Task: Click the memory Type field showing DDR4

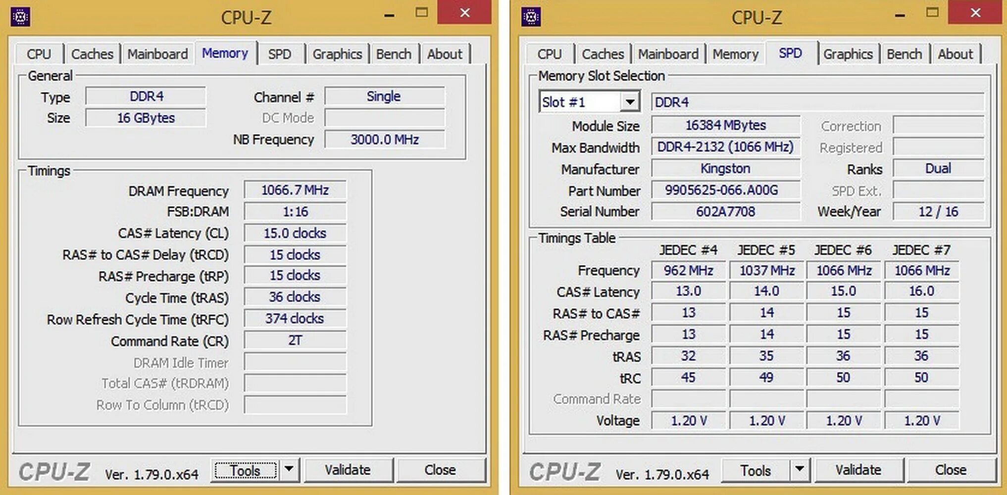Action: [146, 96]
